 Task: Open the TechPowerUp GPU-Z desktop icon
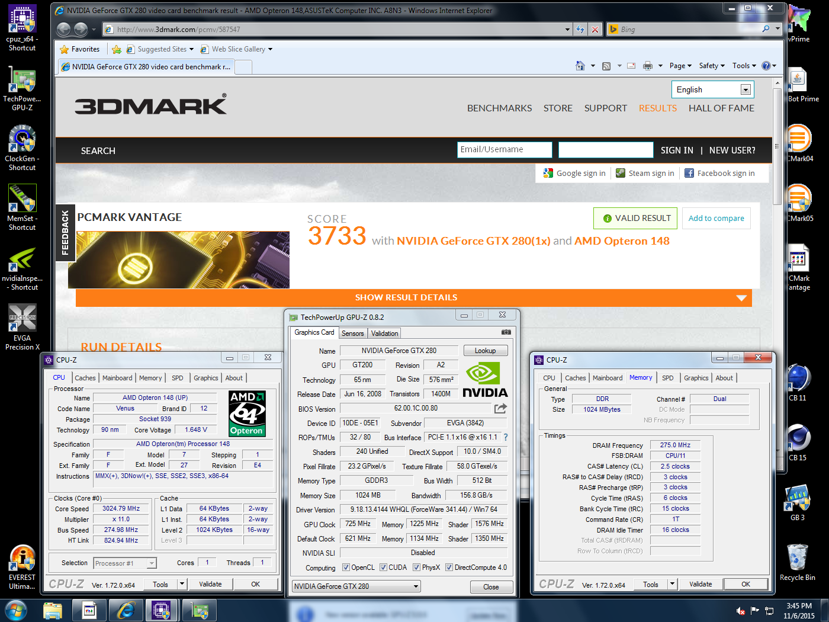pos(22,88)
